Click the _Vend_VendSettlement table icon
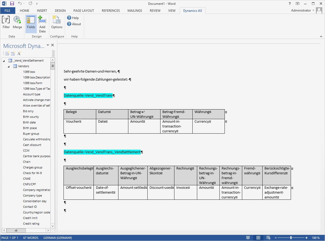The width and height of the screenshot is (325, 241). [x=10, y=61]
